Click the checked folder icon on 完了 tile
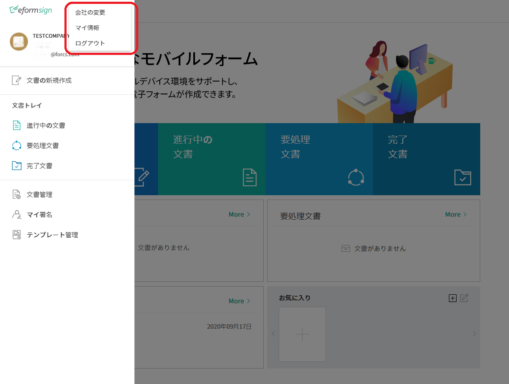 [x=463, y=177]
